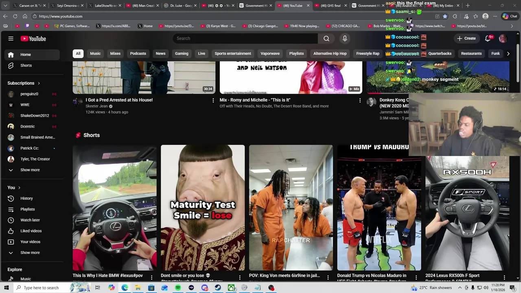This screenshot has width=521, height=293.
Task: Play Lexus RX500h F Sport short
Action: coord(467,214)
